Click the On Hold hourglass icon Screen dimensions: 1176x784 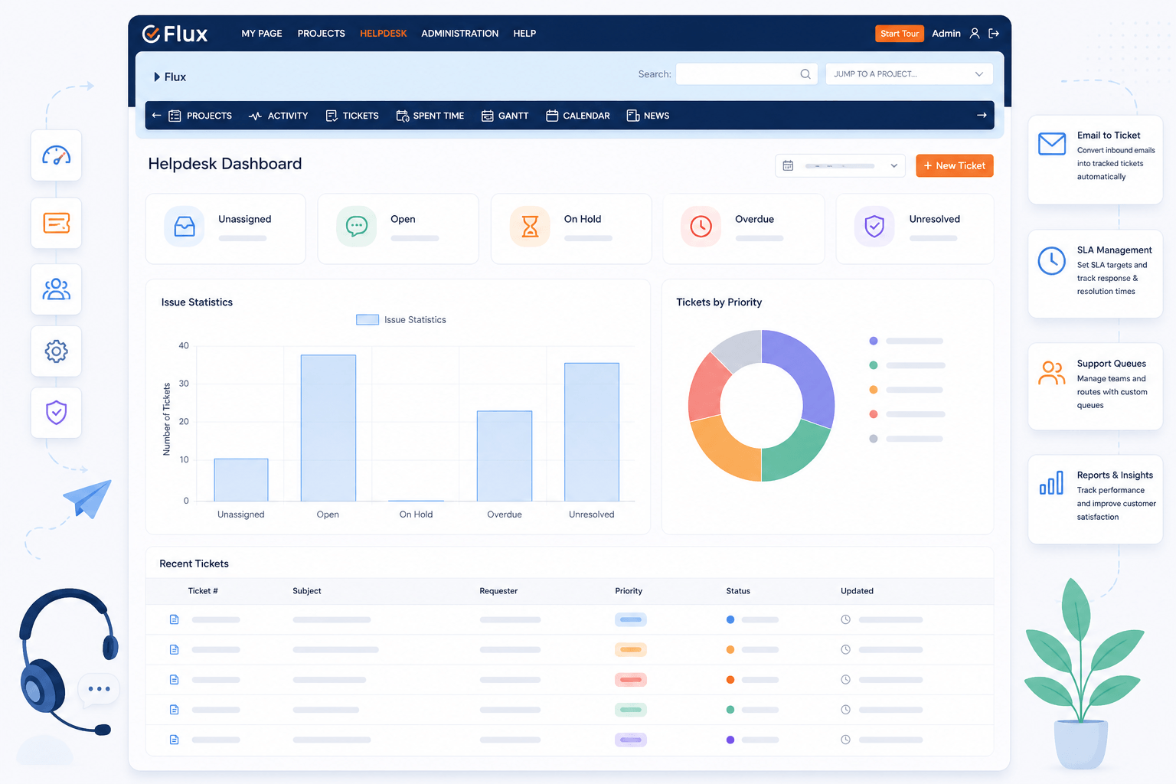pos(530,227)
